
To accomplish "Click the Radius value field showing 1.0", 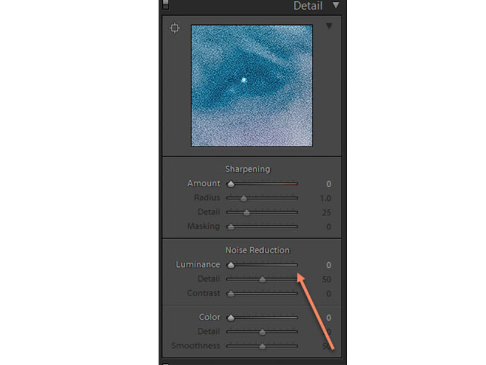I will [326, 198].
